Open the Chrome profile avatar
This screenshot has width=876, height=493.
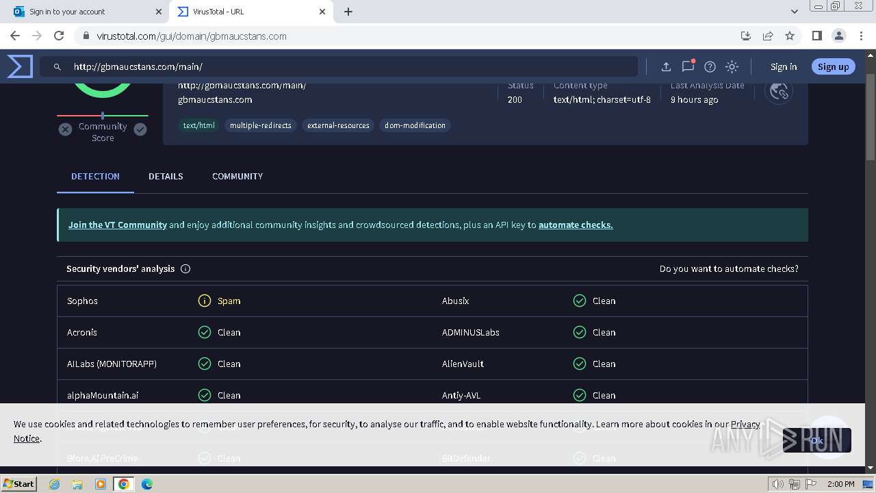pos(838,36)
